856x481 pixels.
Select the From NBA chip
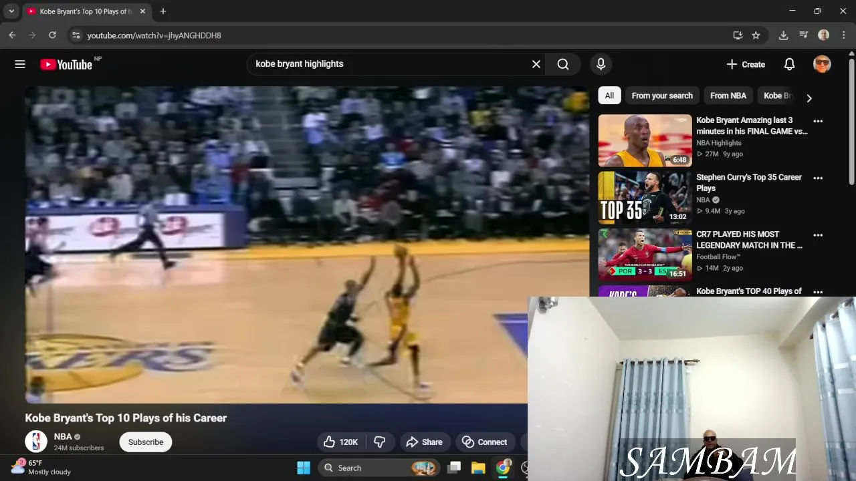coord(728,96)
